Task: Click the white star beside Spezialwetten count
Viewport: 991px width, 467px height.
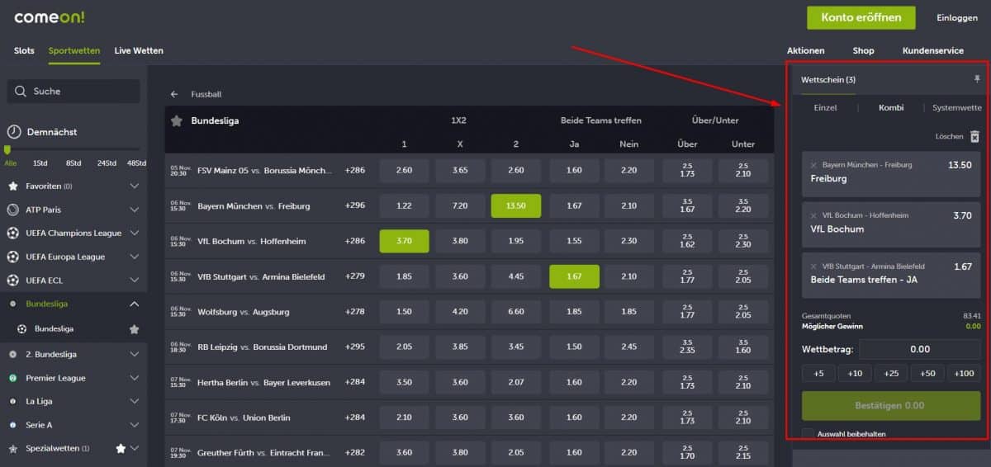Action: click(x=121, y=449)
